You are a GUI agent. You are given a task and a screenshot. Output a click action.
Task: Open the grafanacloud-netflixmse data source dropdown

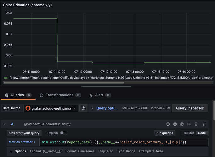[x=51, y=108]
